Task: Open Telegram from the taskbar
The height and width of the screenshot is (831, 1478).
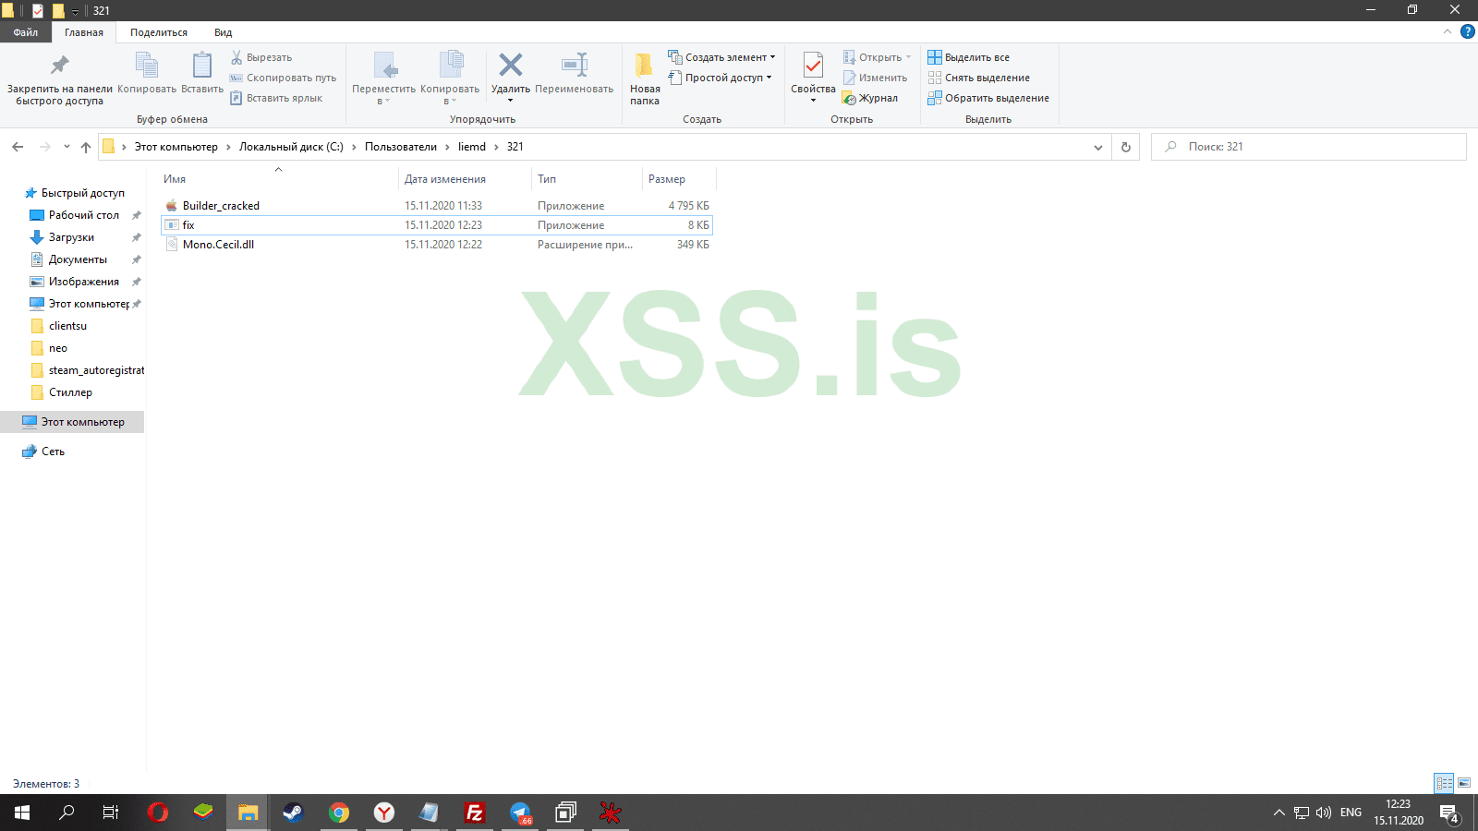Action: click(x=520, y=813)
